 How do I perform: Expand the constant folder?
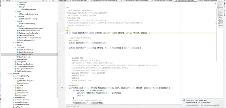click(x=18, y=2)
